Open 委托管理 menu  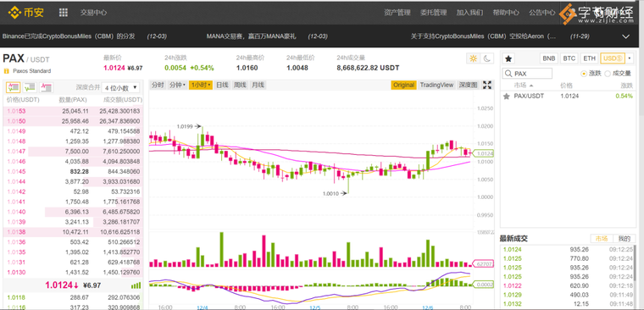[433, 13]
